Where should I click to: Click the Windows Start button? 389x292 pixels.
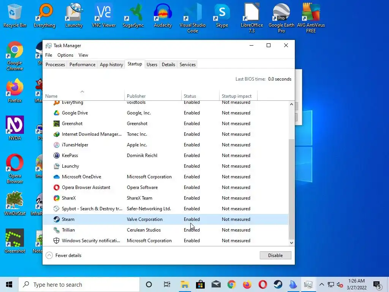(x=9, y=284)
